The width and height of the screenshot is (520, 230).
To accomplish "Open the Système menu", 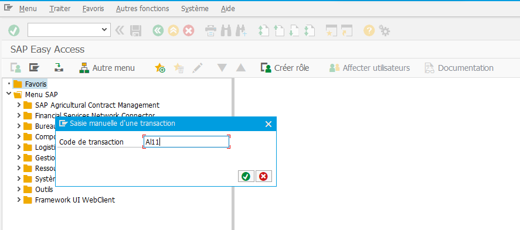I will [x=195, y=9].
